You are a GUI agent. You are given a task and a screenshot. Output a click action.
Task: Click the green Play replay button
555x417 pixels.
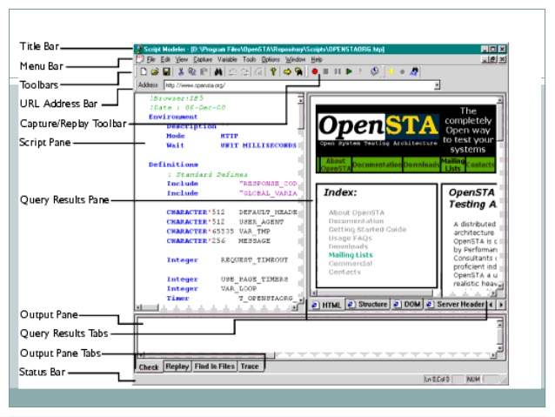coord(349,71)
